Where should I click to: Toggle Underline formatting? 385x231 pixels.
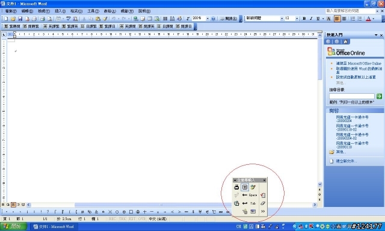(318, 19)
